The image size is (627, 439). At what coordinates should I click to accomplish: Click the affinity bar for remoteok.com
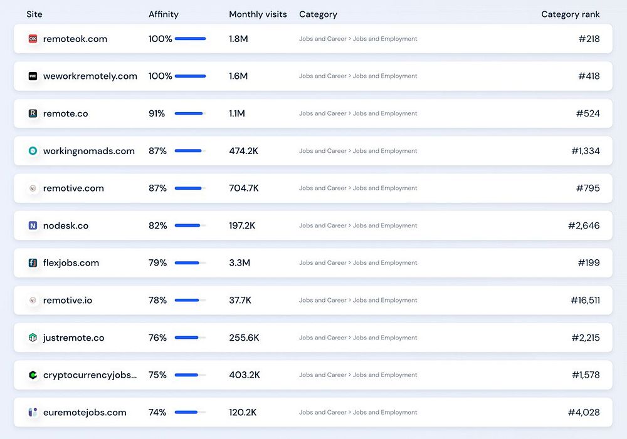tap(191, 39)
